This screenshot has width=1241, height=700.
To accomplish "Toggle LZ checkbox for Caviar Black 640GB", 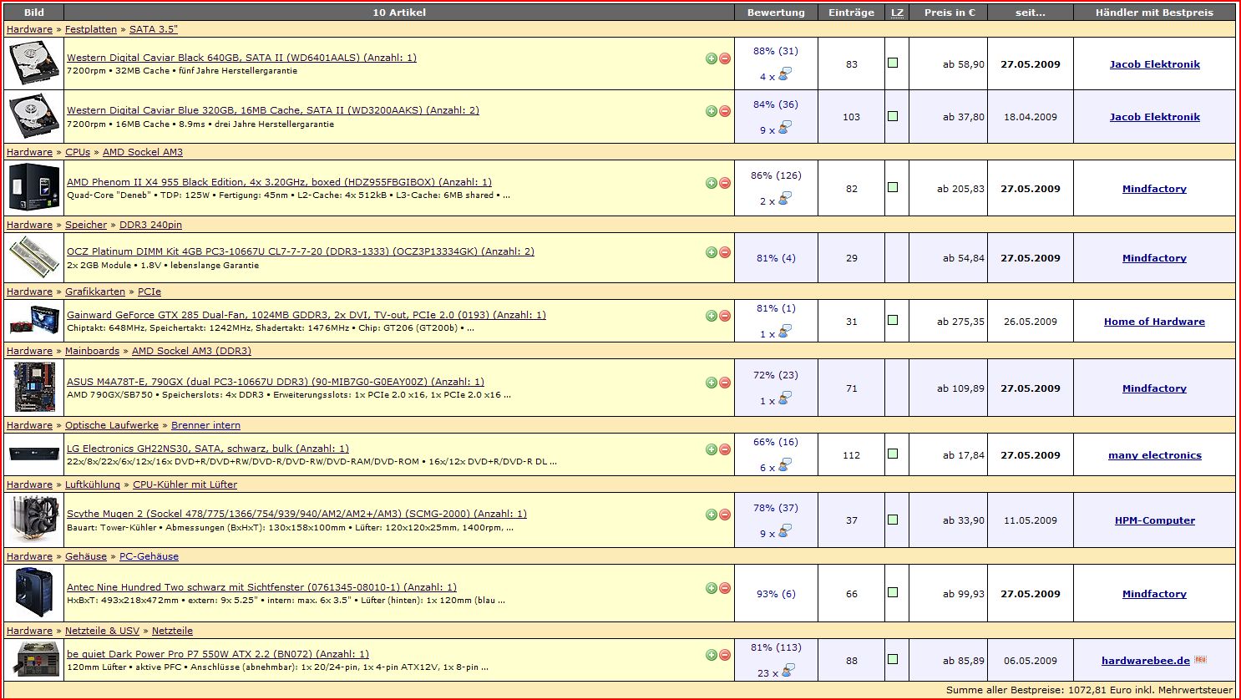I will click(x=893, y=63).
